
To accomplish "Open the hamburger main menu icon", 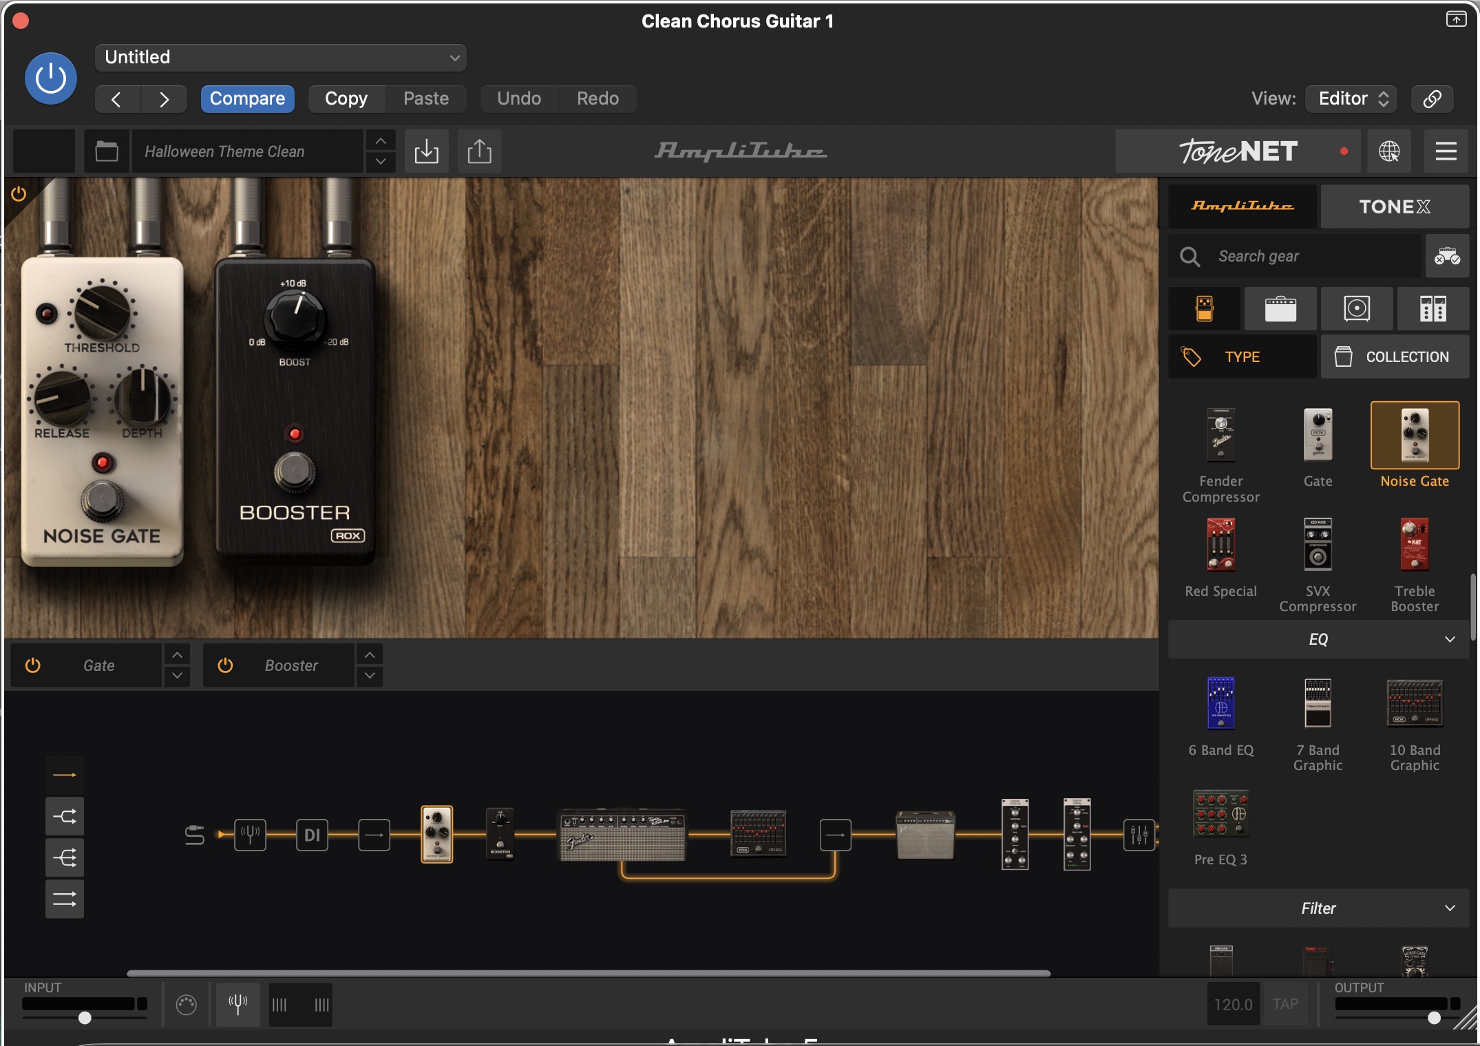I will pyautogui.click(x=1446, y=151).
